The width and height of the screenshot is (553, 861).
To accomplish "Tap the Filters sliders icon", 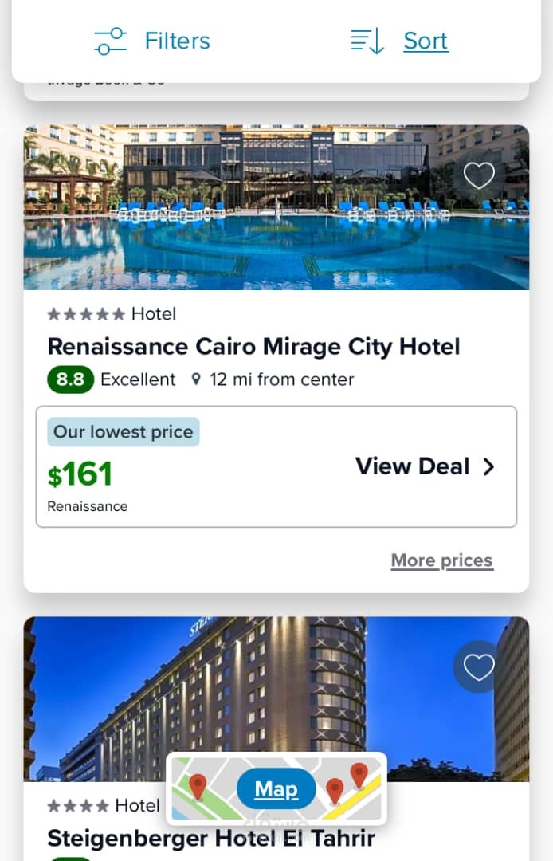I will (x=110, y=41).
